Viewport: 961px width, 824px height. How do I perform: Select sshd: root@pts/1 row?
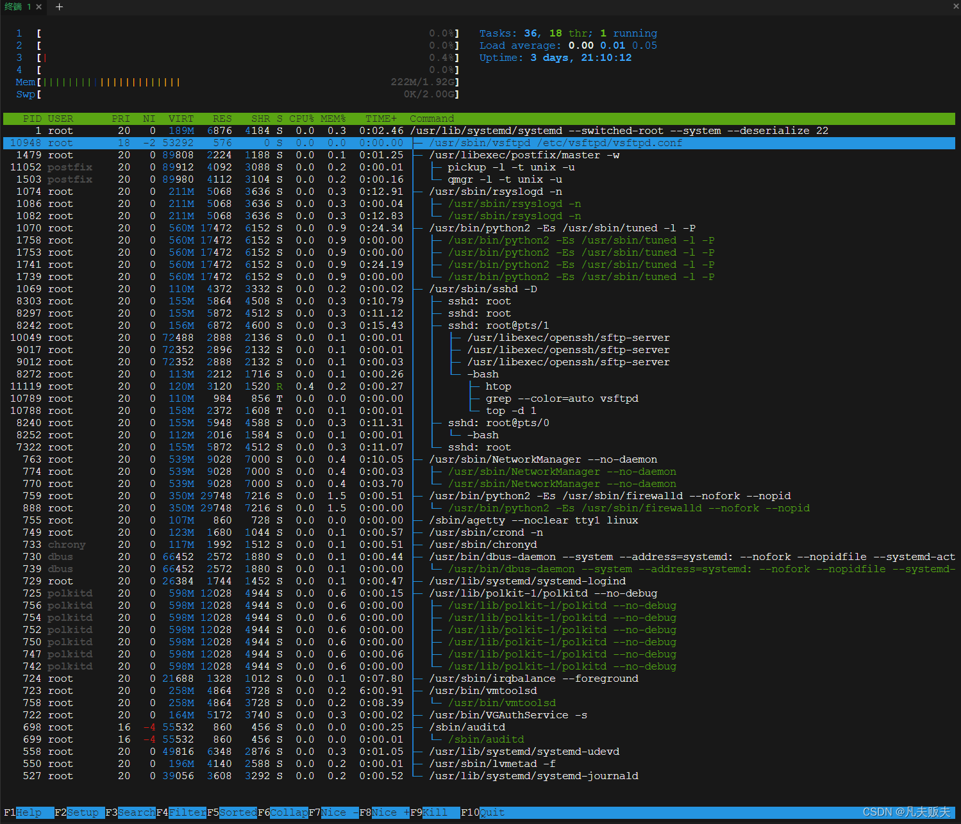point(479,325)
